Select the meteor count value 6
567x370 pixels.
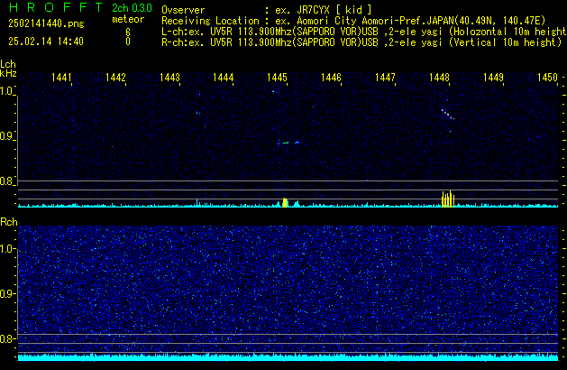[128, 32]
